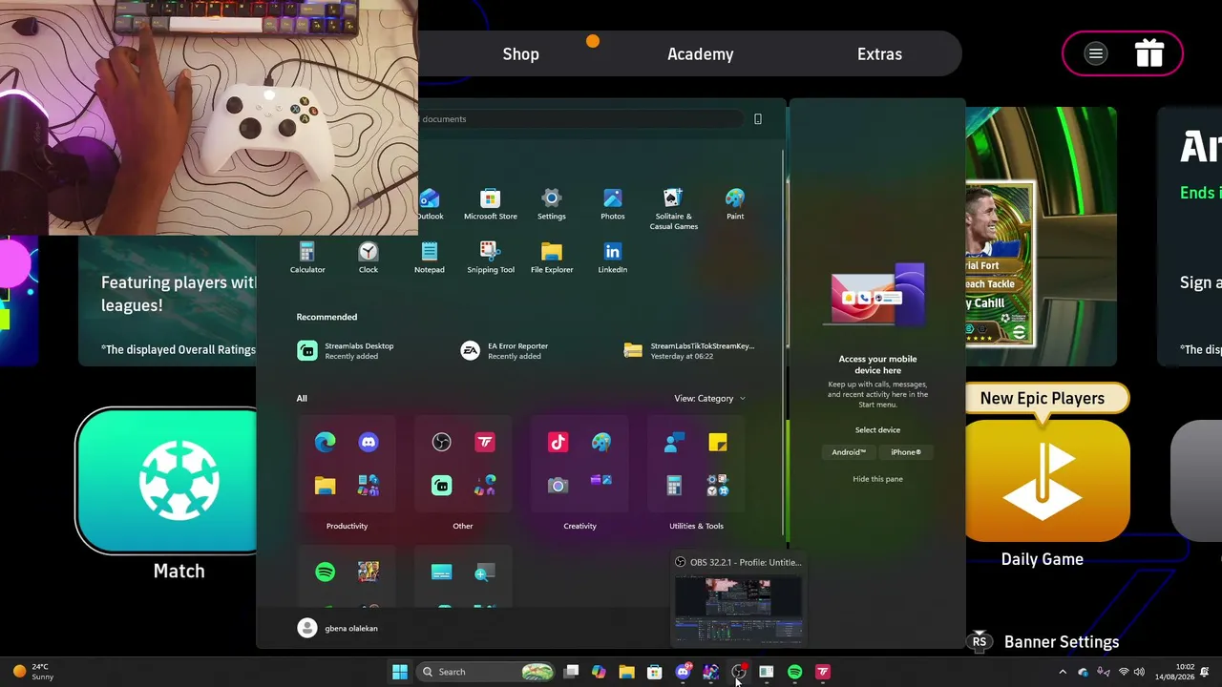
Task: Open gbena olalekan user account menu
Action: point(338,628)
